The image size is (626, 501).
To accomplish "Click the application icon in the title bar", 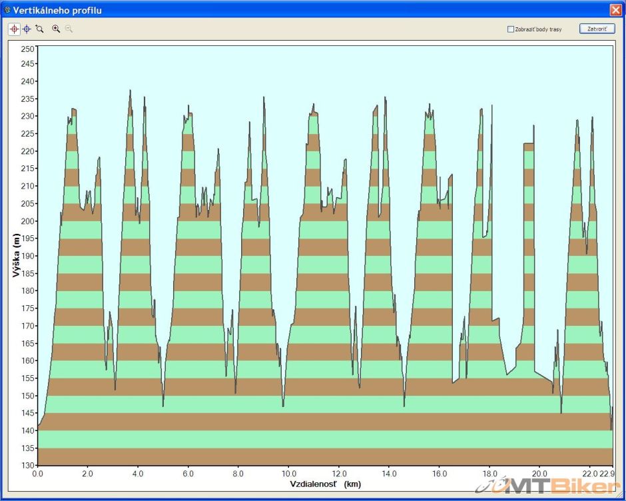I will tap(7, 10).
